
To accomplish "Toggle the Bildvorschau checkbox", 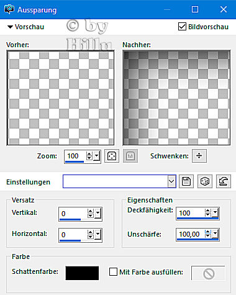I will point(182,27).
